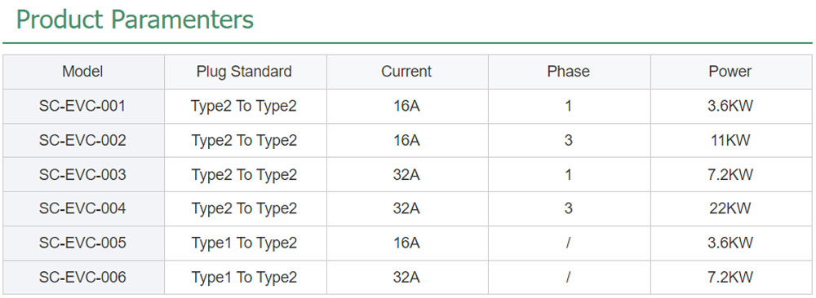Select the Model column header

(x=82, y=71)
